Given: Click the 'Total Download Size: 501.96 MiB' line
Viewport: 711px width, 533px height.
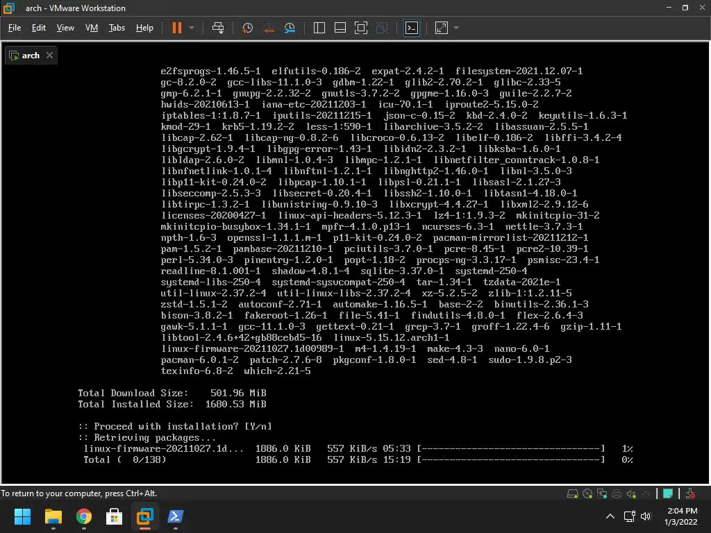Looking at the screenshot, I should (172, 393).
